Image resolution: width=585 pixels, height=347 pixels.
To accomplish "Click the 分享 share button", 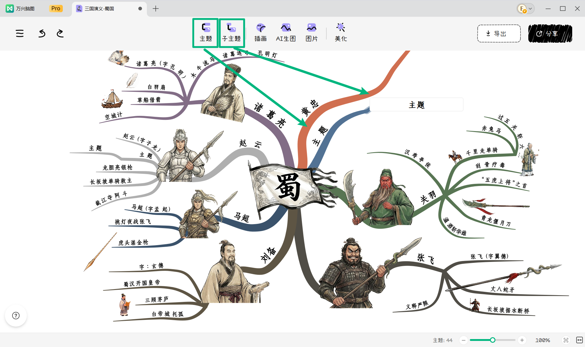I will [x=550, y=34].
